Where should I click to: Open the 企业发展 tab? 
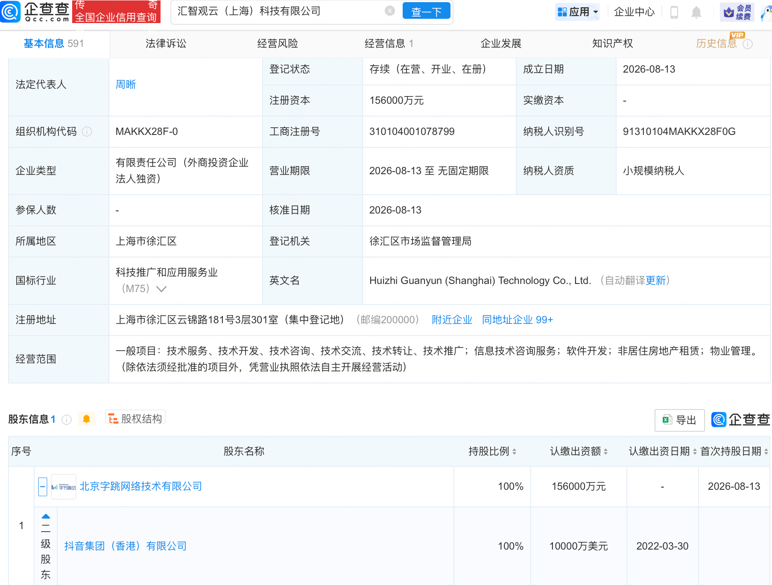pos(501,44)
